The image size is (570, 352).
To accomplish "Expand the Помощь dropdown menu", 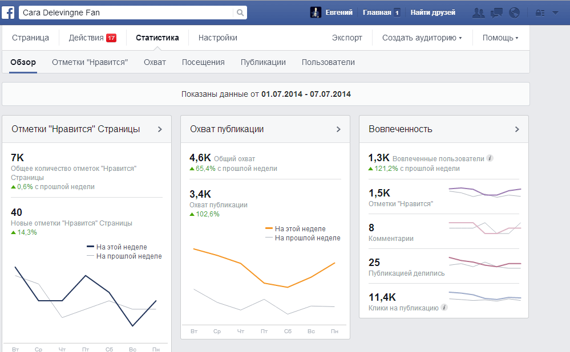I will (500, 38).
